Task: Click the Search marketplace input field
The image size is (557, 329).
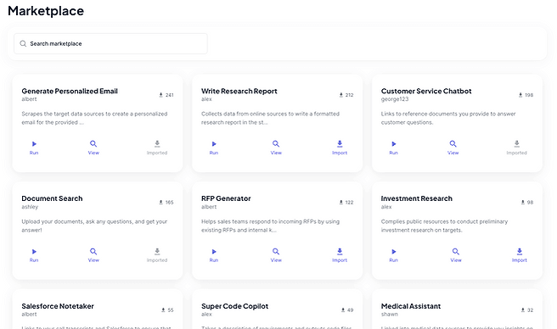Action: [110, 43]
